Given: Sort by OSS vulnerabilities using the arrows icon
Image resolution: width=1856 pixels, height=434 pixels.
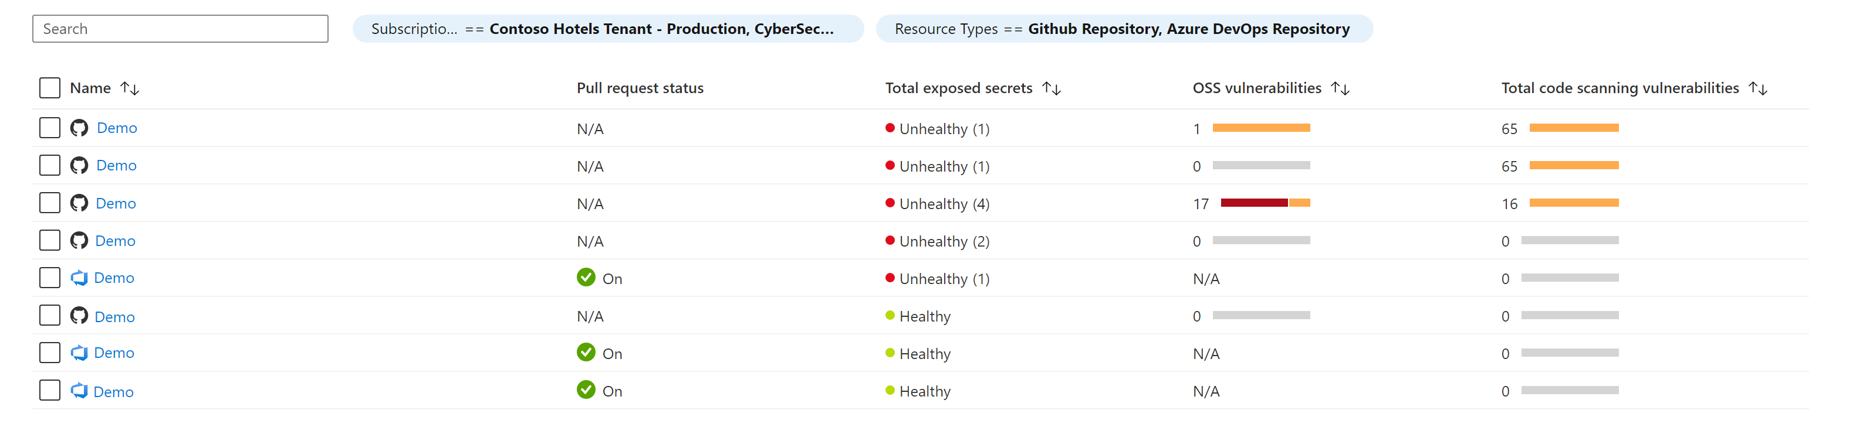Looking at the screenshot, I should tap(1340, 88).
